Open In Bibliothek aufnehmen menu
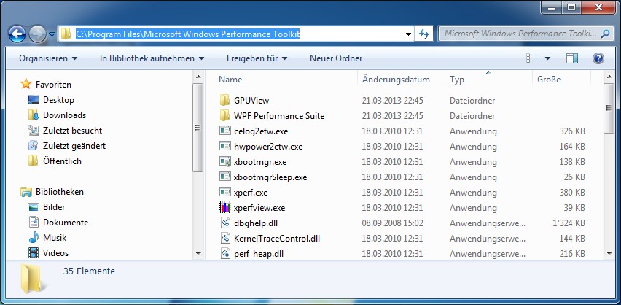The height and width of the screenshot is (305, 621). 152,58
